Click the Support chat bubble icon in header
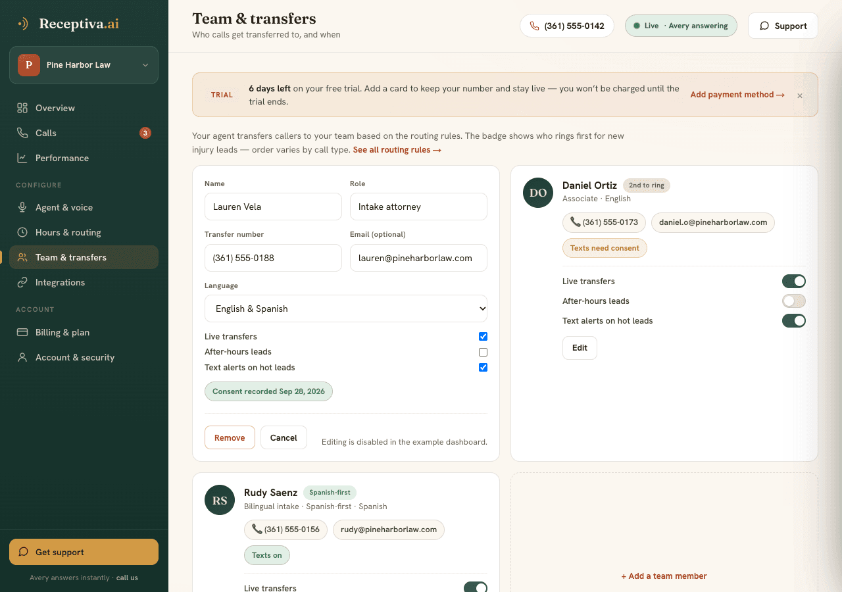842x592 pixels. (764, 26)
